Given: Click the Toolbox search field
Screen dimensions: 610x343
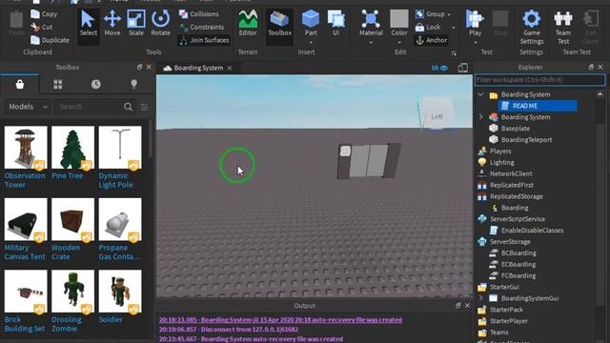Looking at the screenshot, I should [88, 107].
